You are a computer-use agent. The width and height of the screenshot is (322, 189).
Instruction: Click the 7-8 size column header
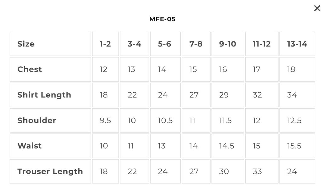[x=196, y=44]
